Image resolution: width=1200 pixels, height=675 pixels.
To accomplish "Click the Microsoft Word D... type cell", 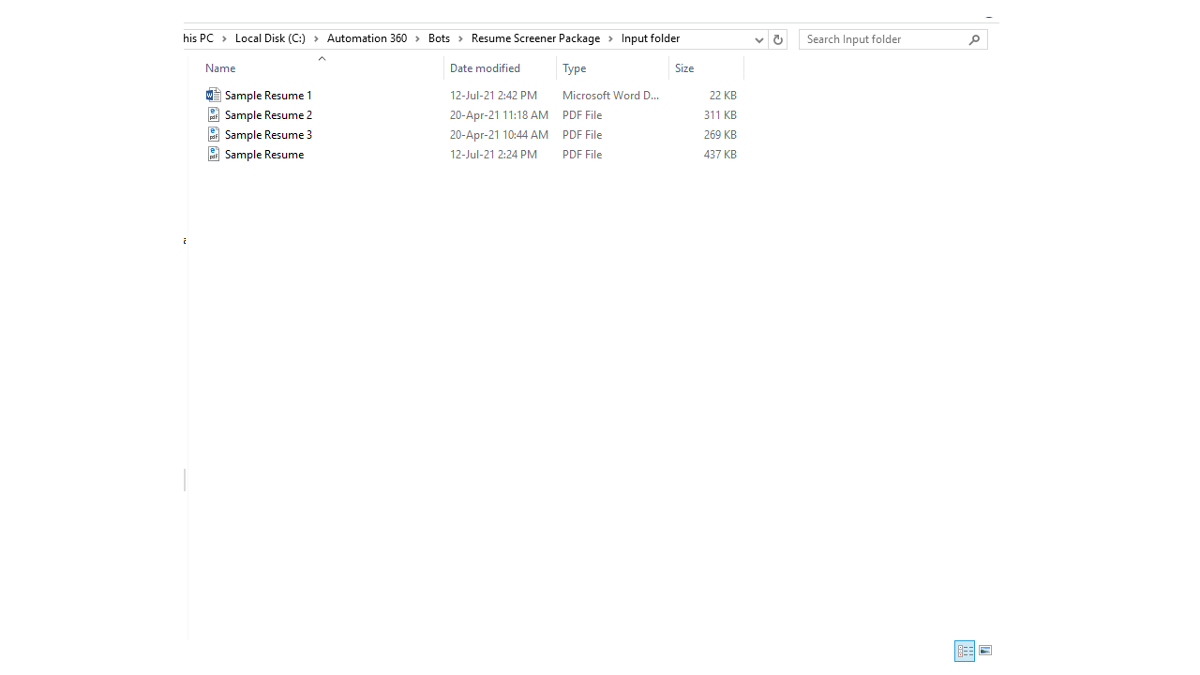I will pos(611,96).
